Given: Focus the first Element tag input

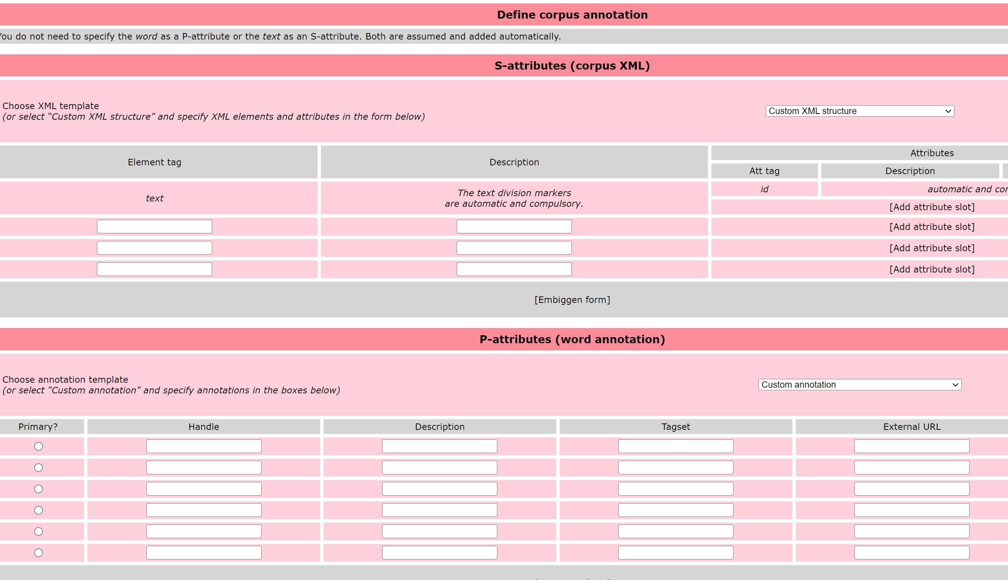Looking at the screenshot, I should [x=155, y=227].
